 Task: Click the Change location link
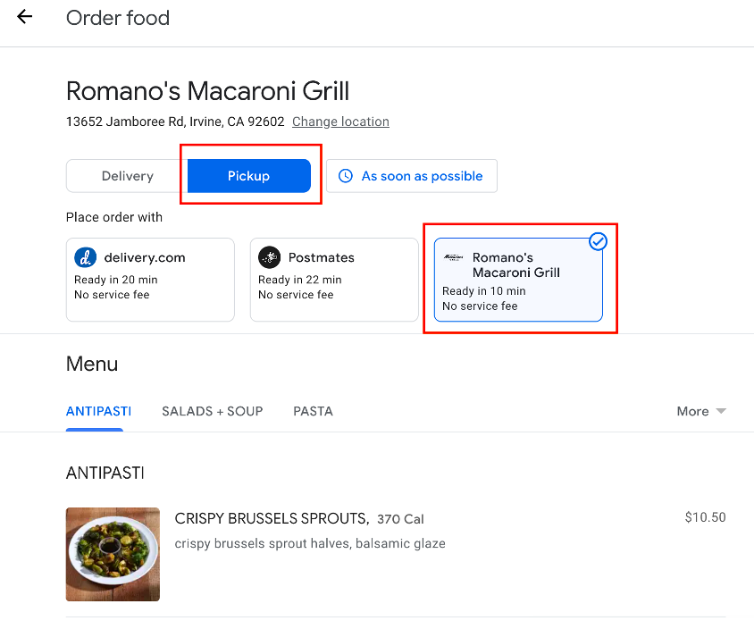[340, 122]
